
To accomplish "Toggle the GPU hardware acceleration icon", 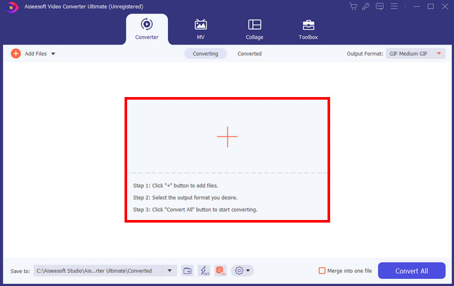I will pyautogui.click(x=221, y=270).
